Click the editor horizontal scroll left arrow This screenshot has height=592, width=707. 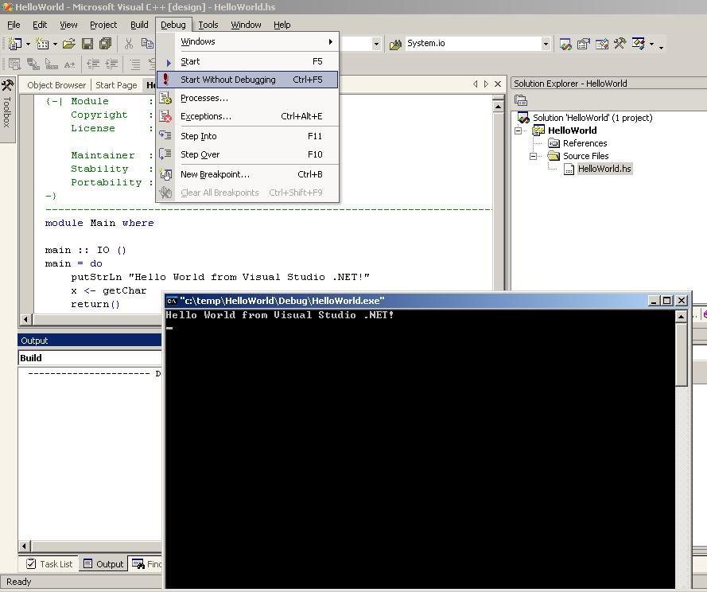[25, 319]
